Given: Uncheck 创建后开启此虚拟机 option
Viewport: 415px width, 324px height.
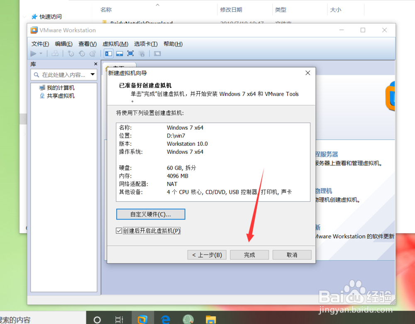Looking at the screenshot, I should click(x=119, y=230).
